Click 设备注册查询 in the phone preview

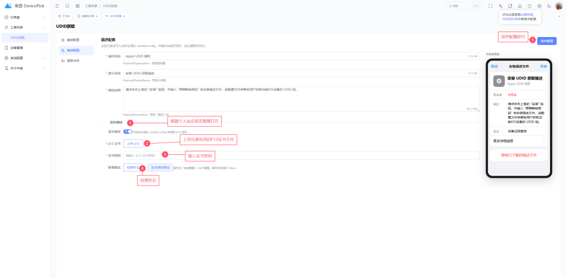517,131
